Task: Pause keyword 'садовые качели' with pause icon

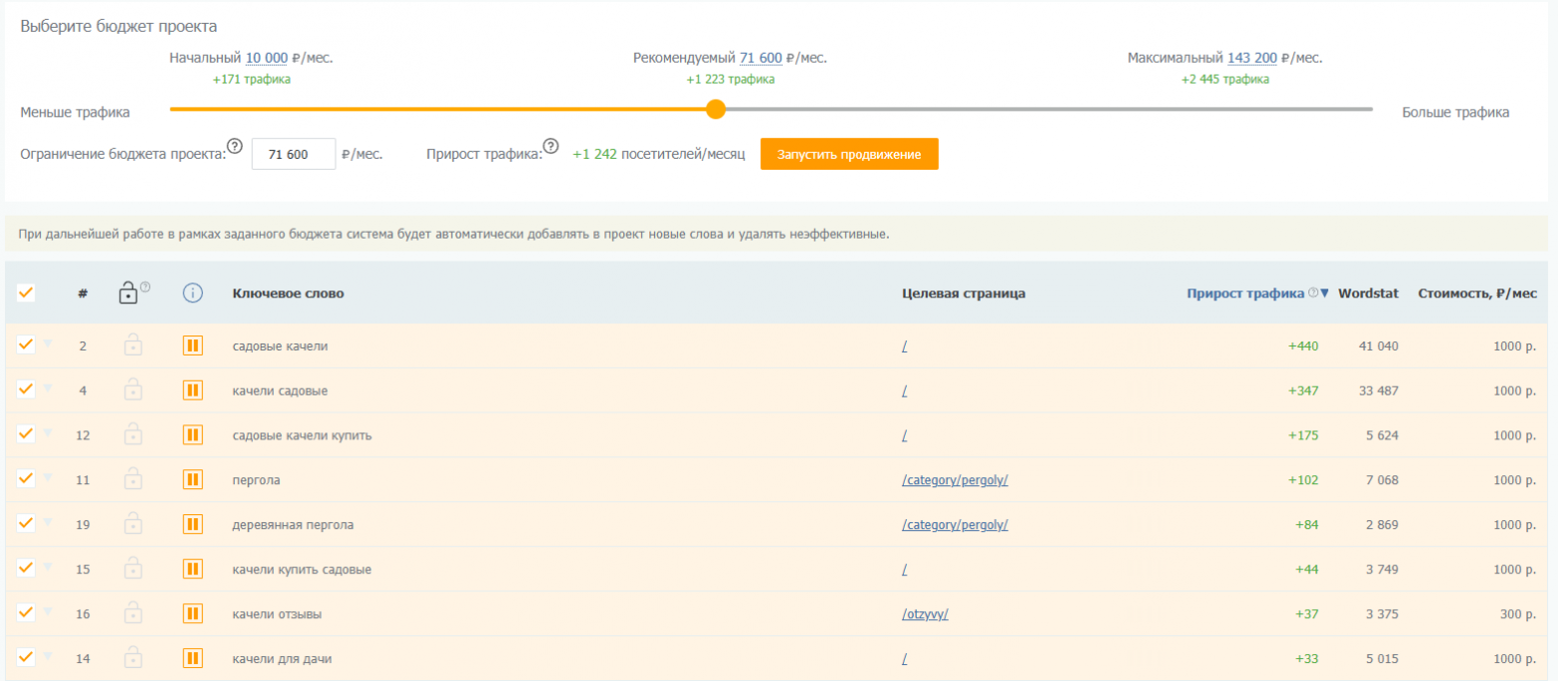Action: (x=193, y=345)
